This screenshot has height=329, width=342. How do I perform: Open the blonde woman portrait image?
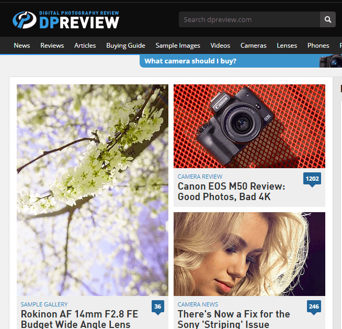249,254
